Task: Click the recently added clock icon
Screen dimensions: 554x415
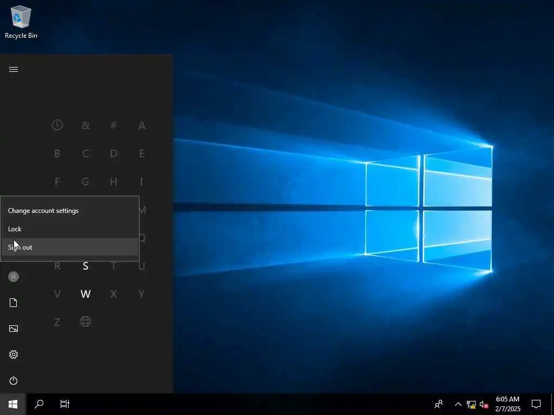Action: 57,125
